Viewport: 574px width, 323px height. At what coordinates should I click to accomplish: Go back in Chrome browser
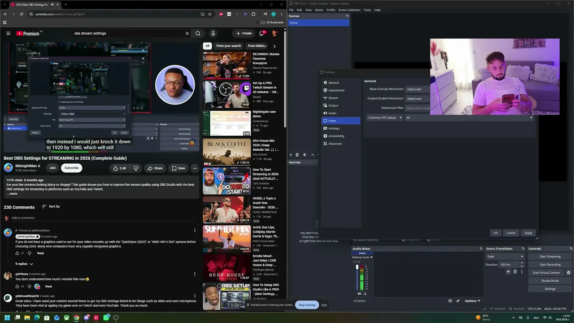click(x=5, y=14)
